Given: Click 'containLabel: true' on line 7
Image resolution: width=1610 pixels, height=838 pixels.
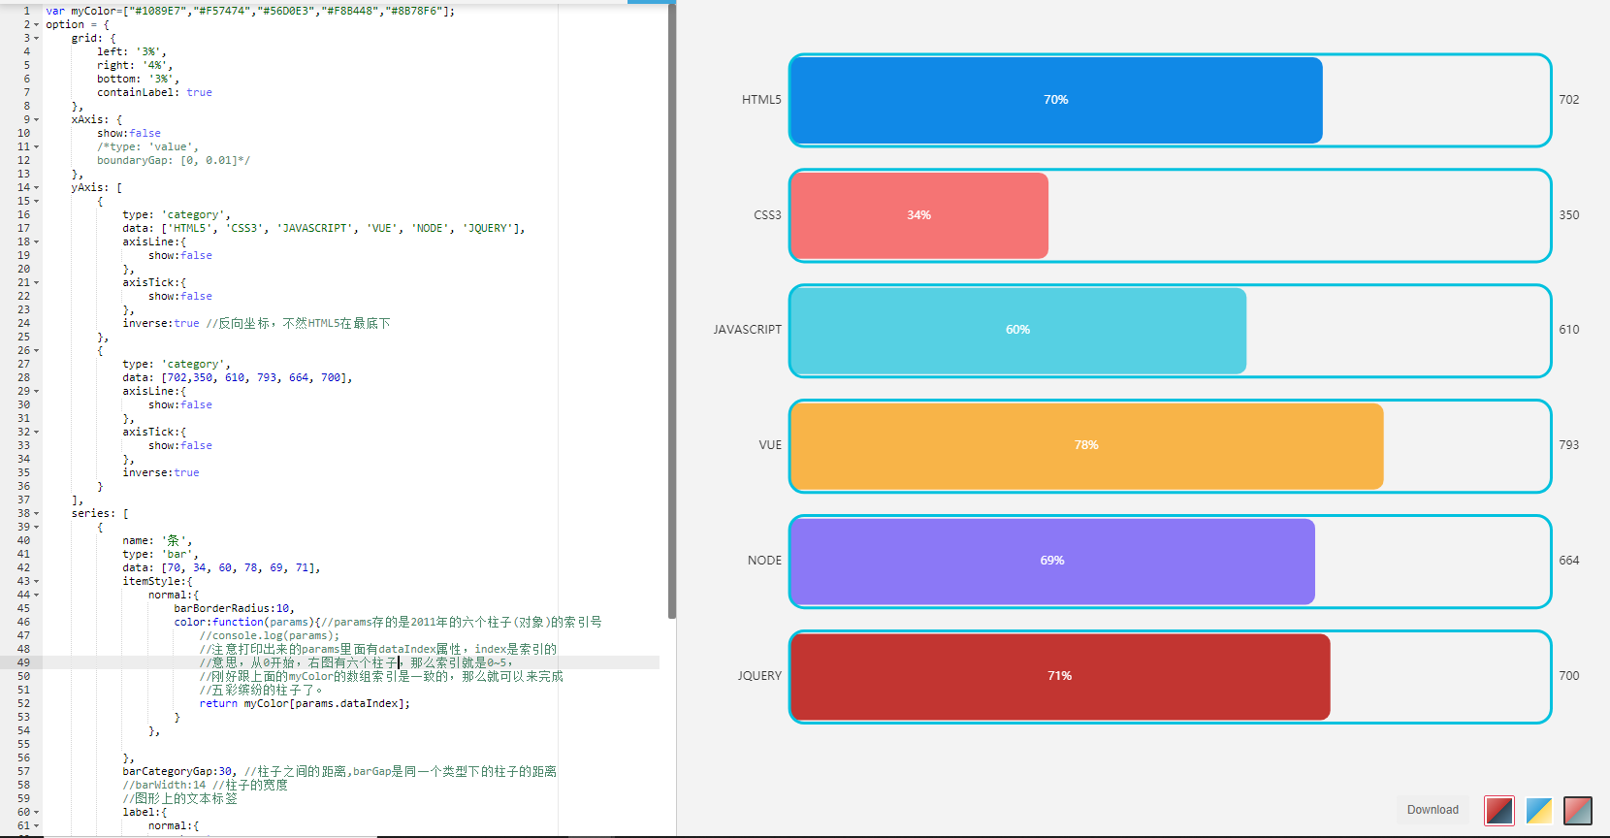Looking at the screenshot, I should click(154, 93).
